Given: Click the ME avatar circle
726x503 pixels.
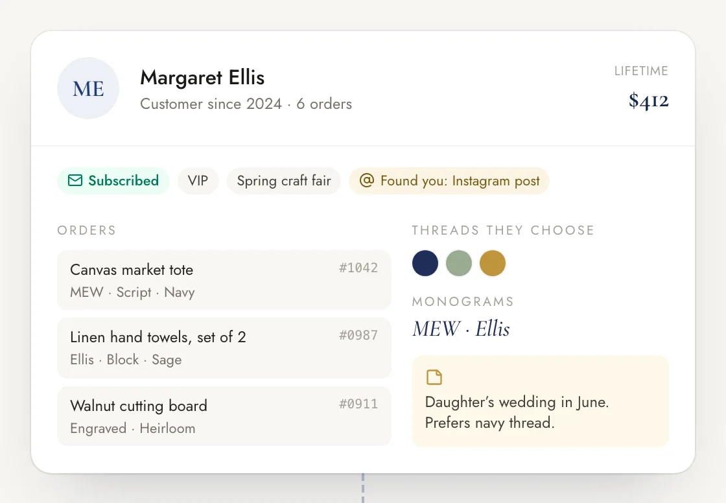Looking at the screenshot, I should coord(88,88).
